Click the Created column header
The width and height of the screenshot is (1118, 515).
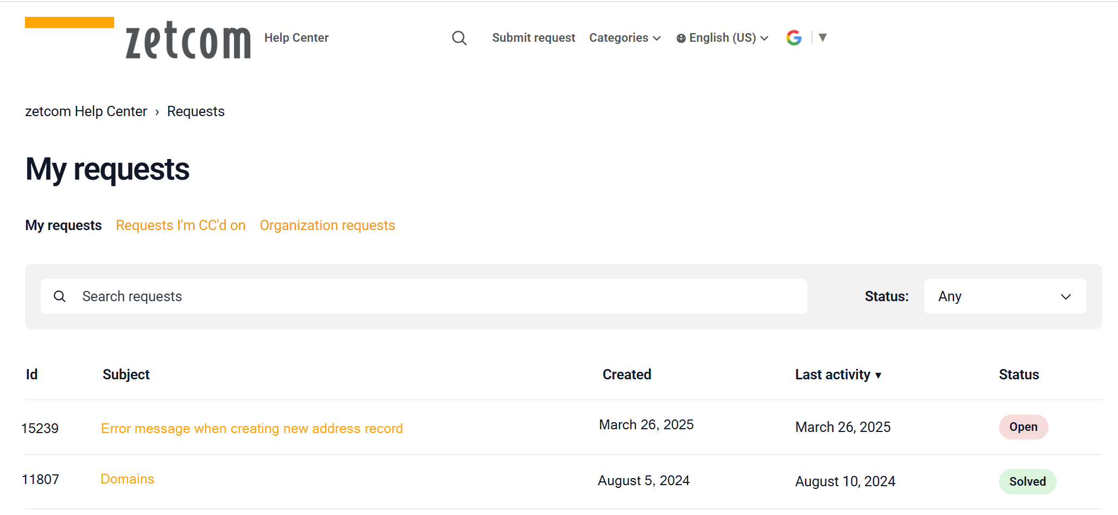coord(627,374)
